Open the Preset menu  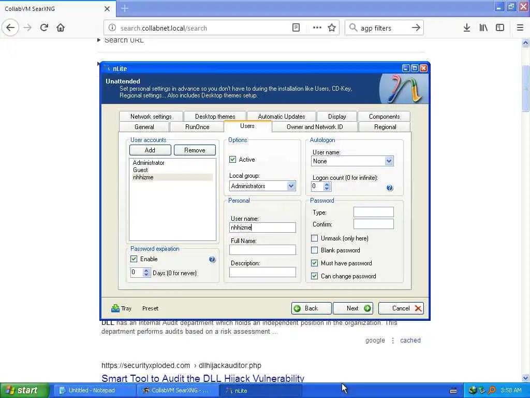tap(151, 308)
